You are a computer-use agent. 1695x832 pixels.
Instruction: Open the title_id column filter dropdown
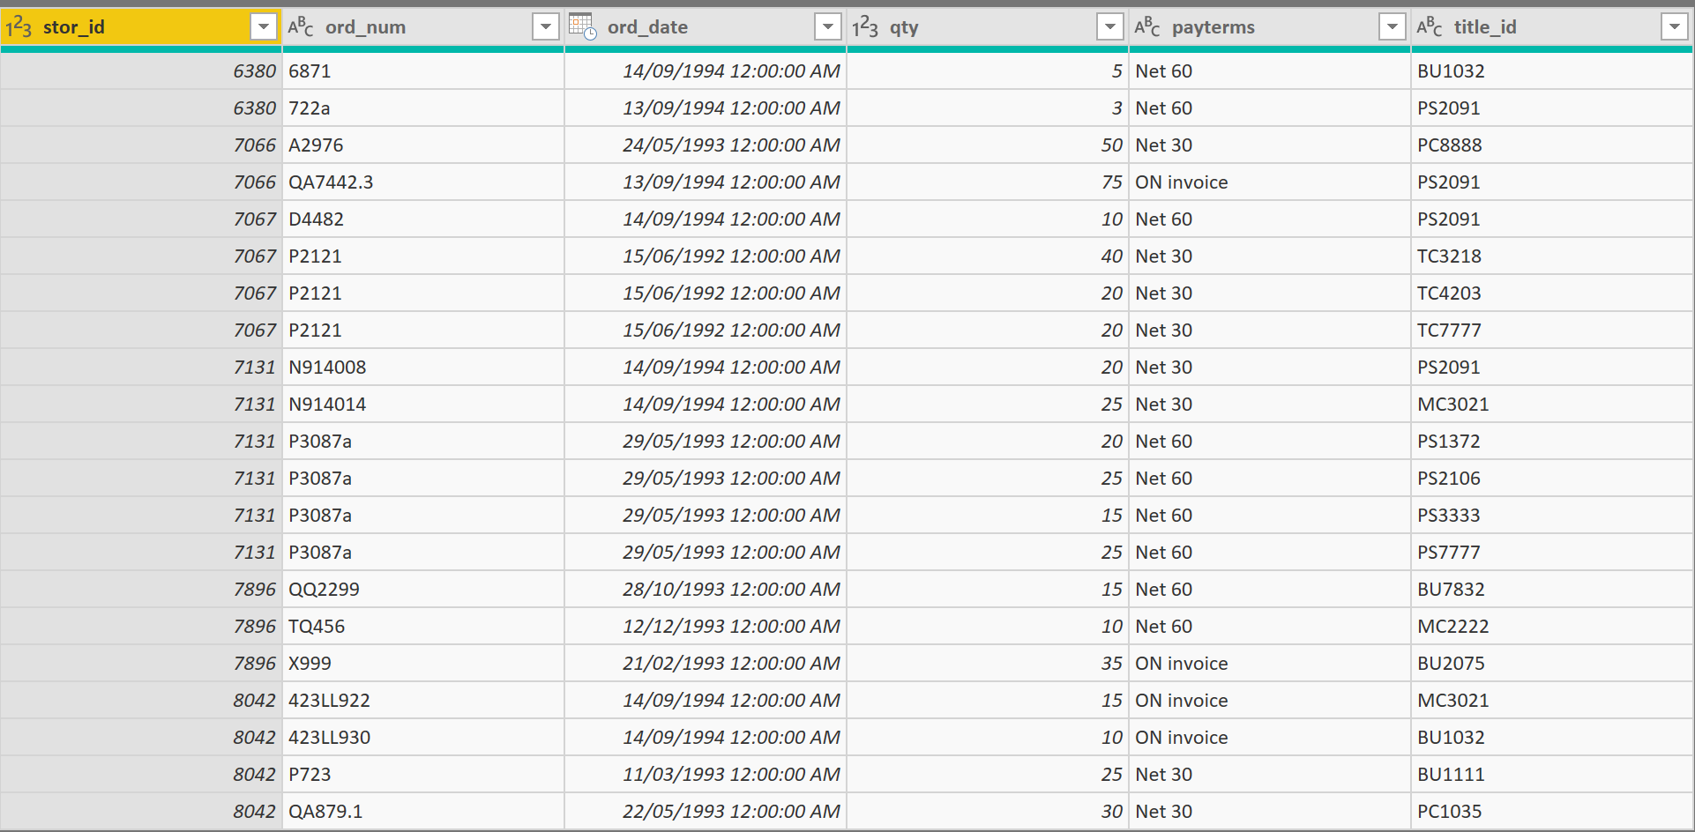[x=1674, y=27]
